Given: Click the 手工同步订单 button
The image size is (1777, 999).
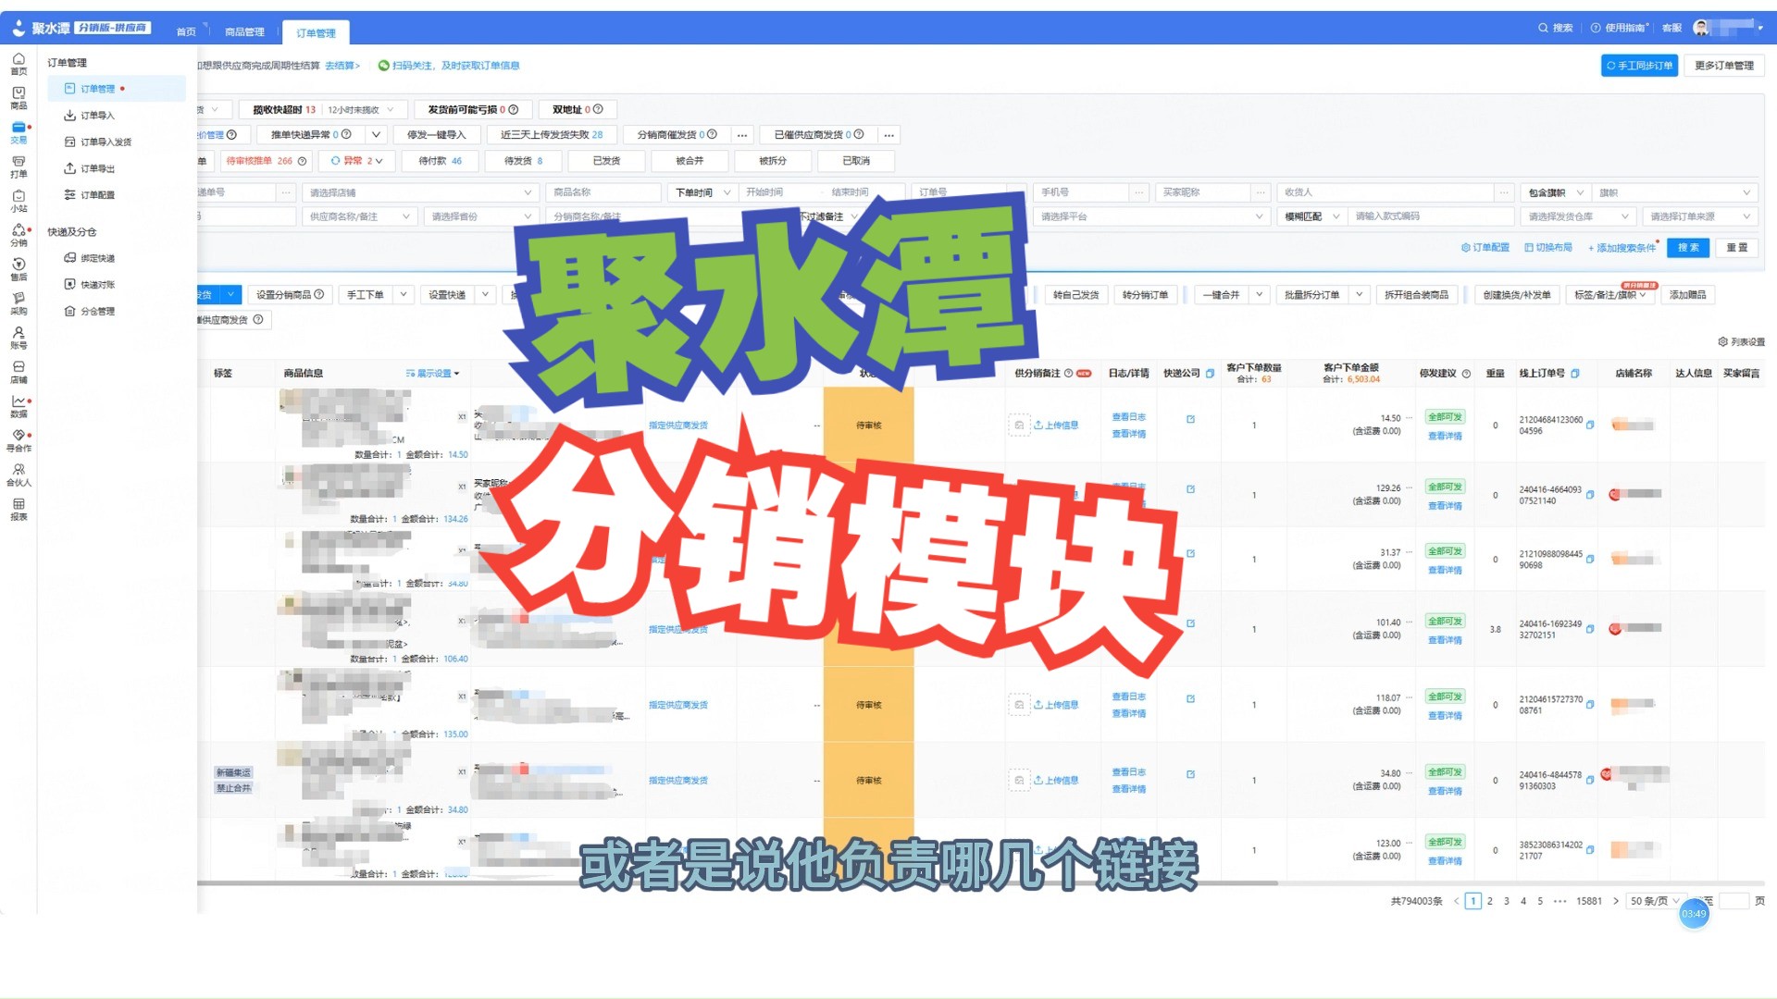Looking at the screenshot, I should (x=1639, y=66).
